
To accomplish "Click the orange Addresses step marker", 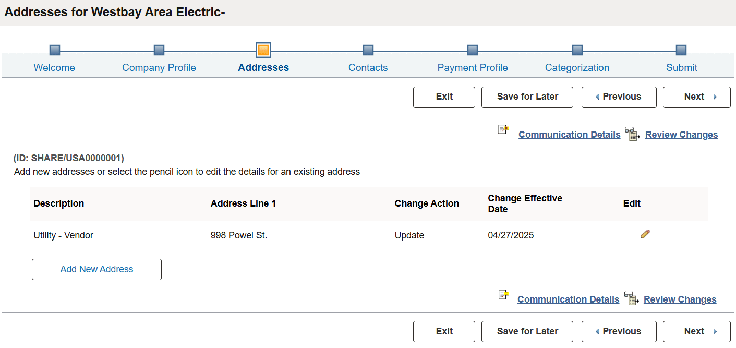I will coord(263,50).
